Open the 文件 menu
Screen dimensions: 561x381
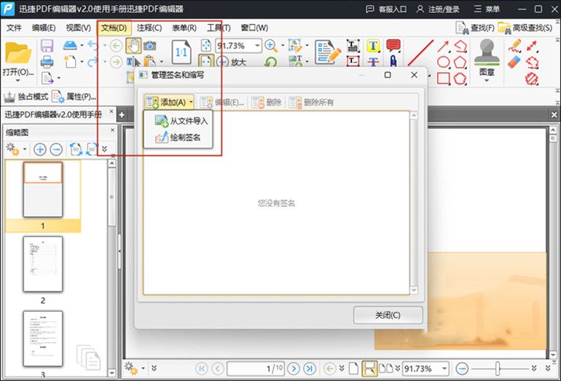[x=14, y=28]
